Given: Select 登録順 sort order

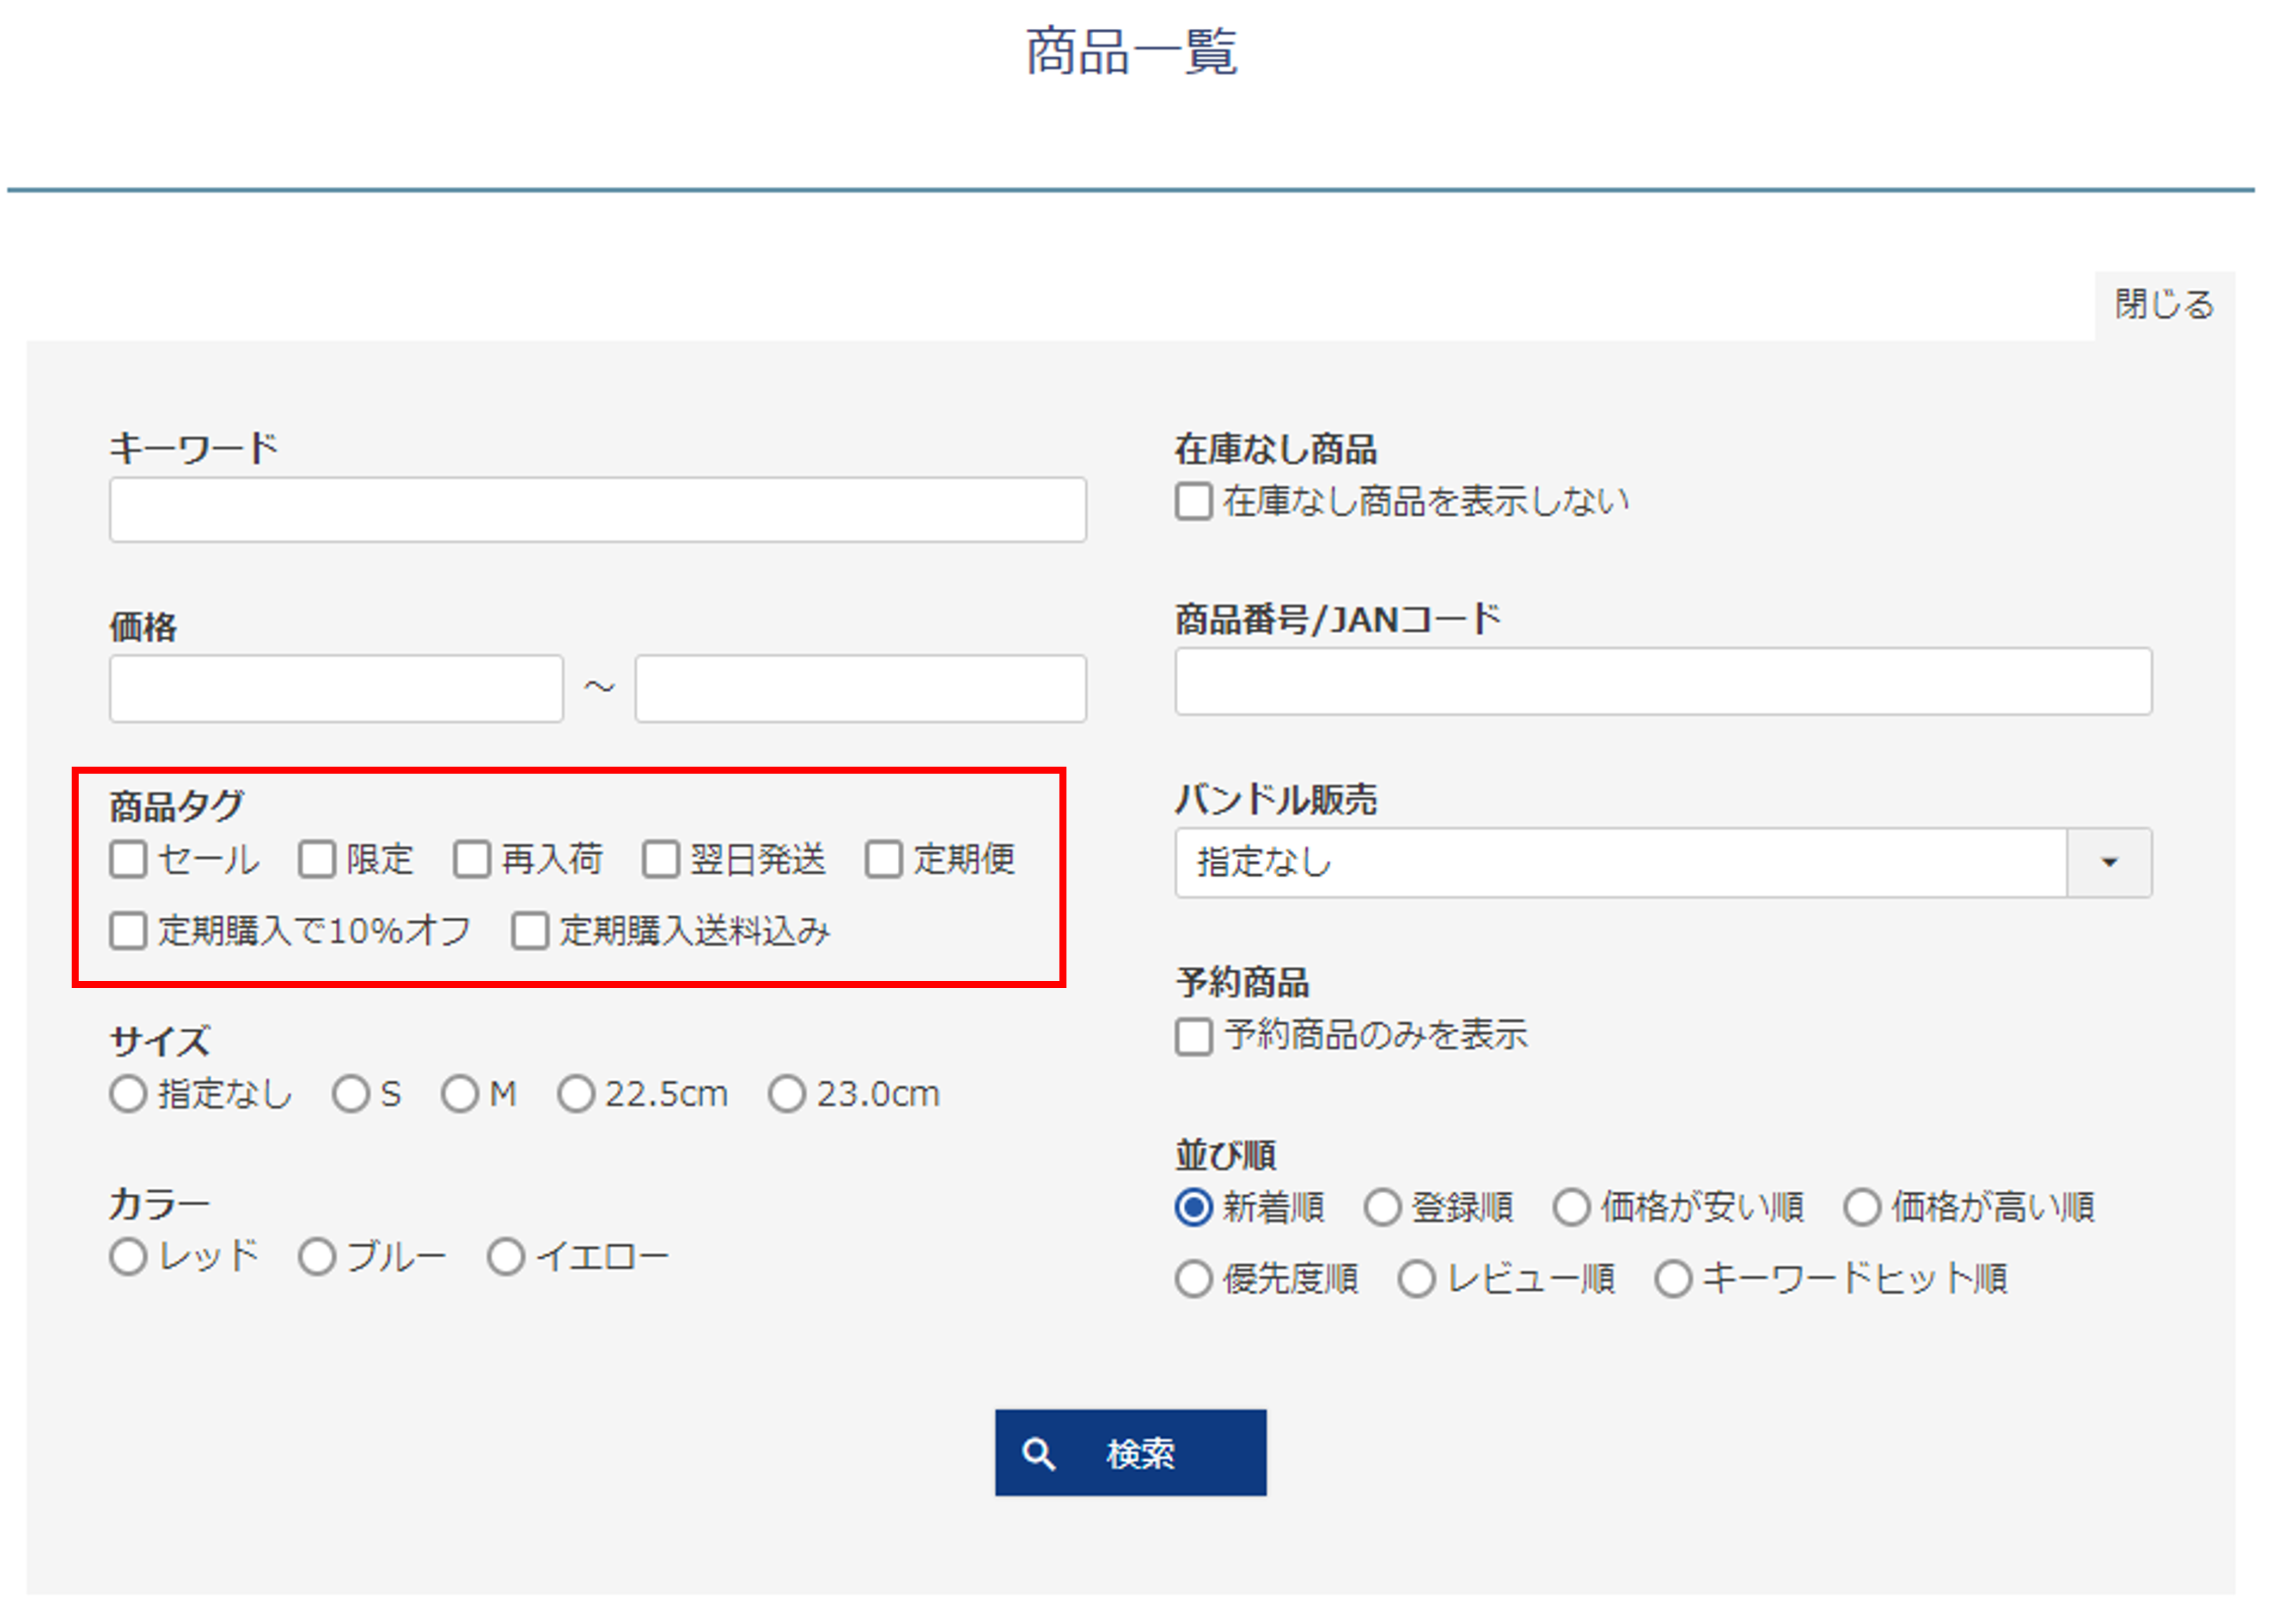Looking at the screenshot, I should [x=1382, y=1207].
